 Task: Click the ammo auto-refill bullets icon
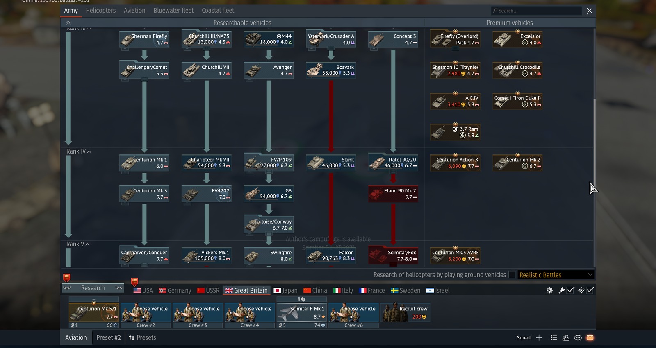tap(581, 290)
